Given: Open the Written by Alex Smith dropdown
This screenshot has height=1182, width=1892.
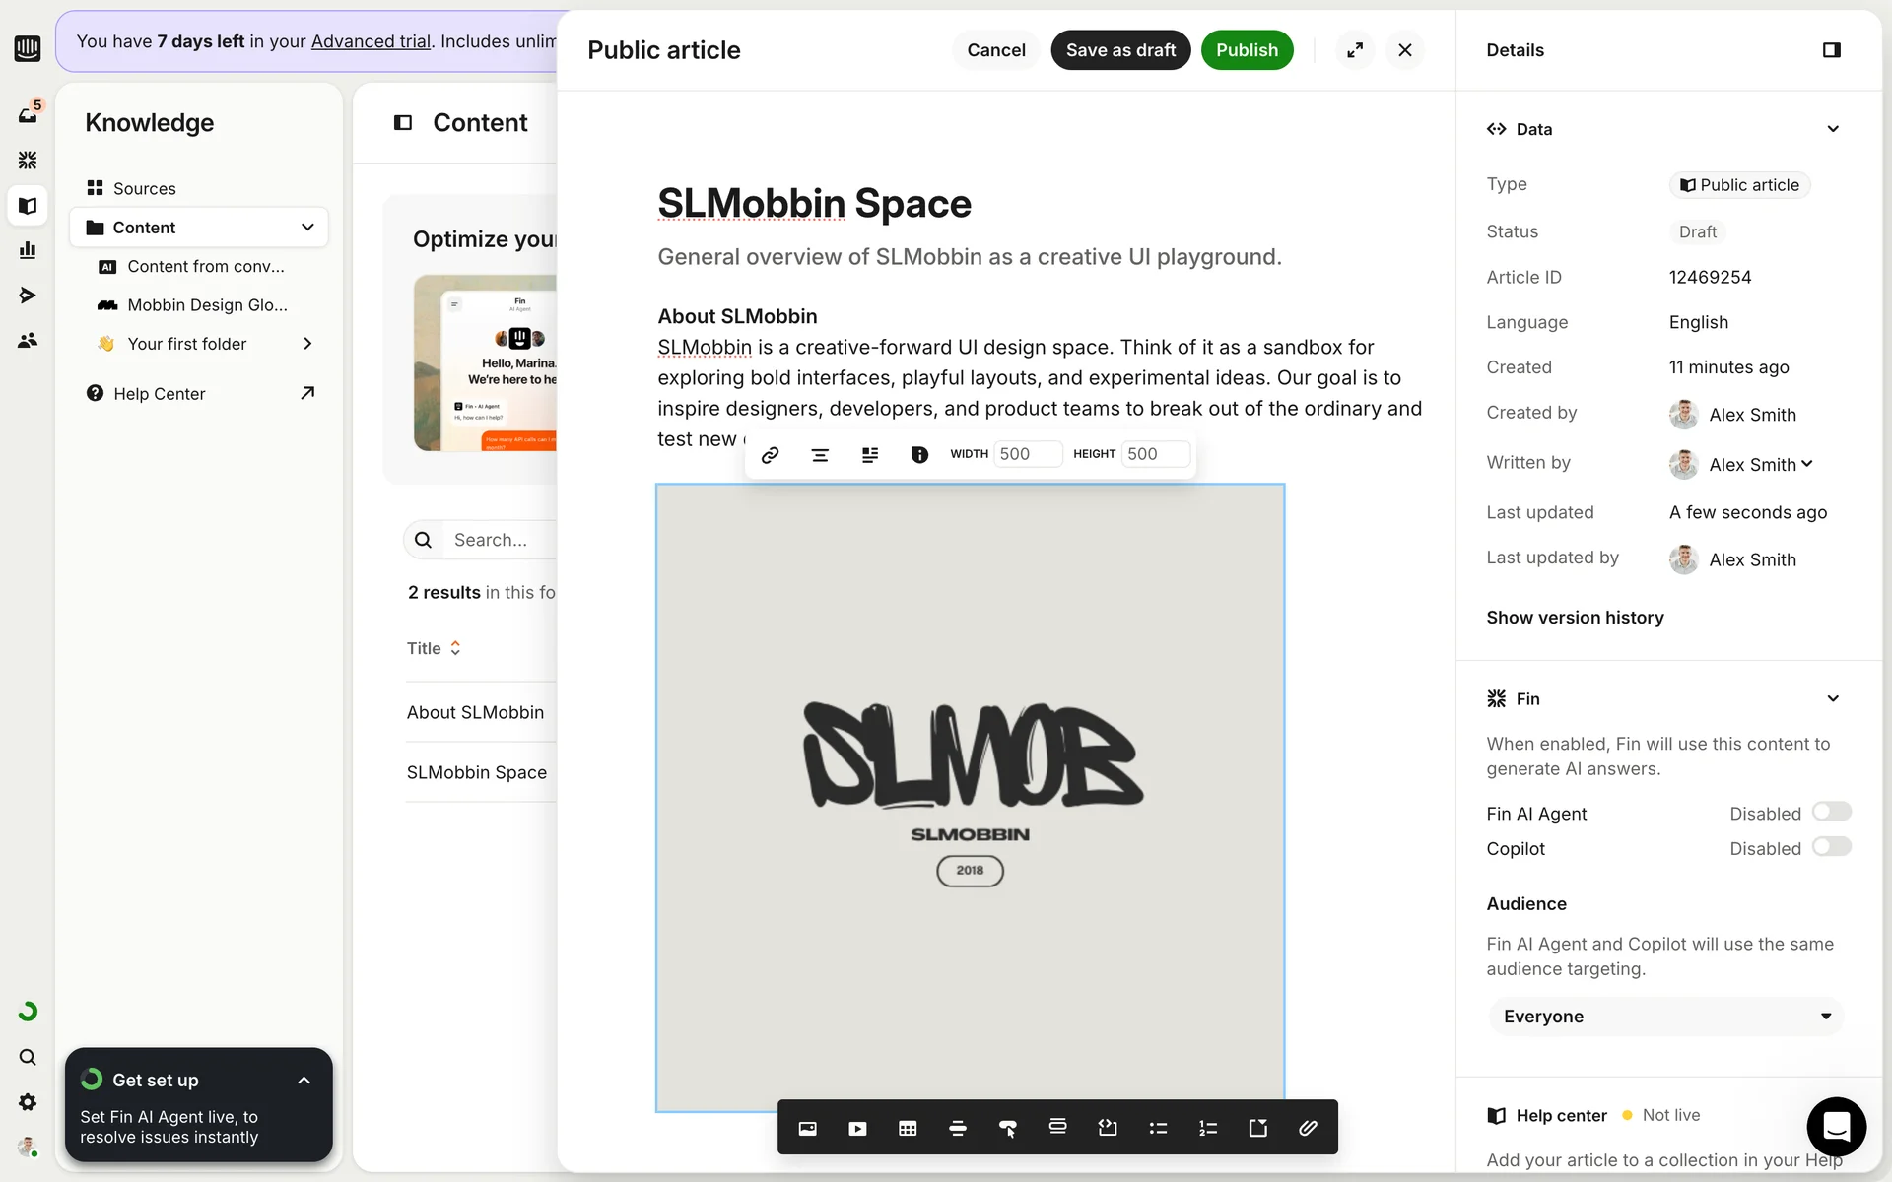Looking at the screenshot, I should tap(1760, 464).
